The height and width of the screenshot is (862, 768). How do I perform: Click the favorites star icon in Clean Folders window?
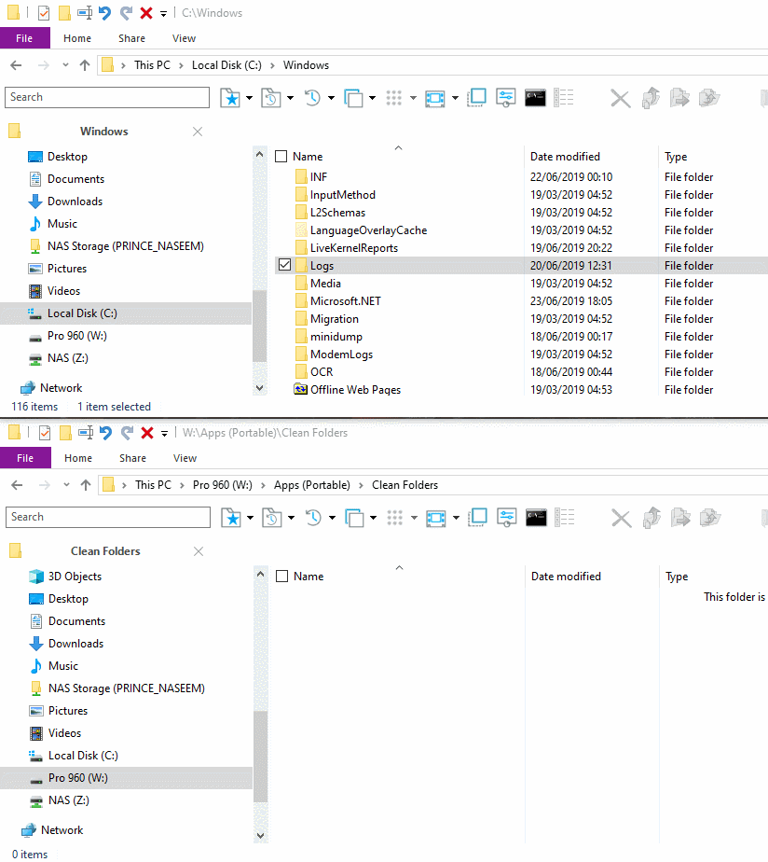pos(231,518)
